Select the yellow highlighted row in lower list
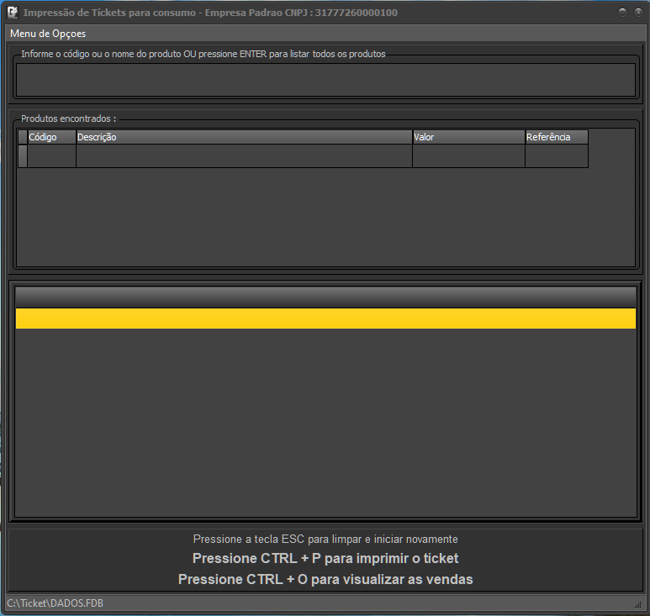 pos(325,319)
